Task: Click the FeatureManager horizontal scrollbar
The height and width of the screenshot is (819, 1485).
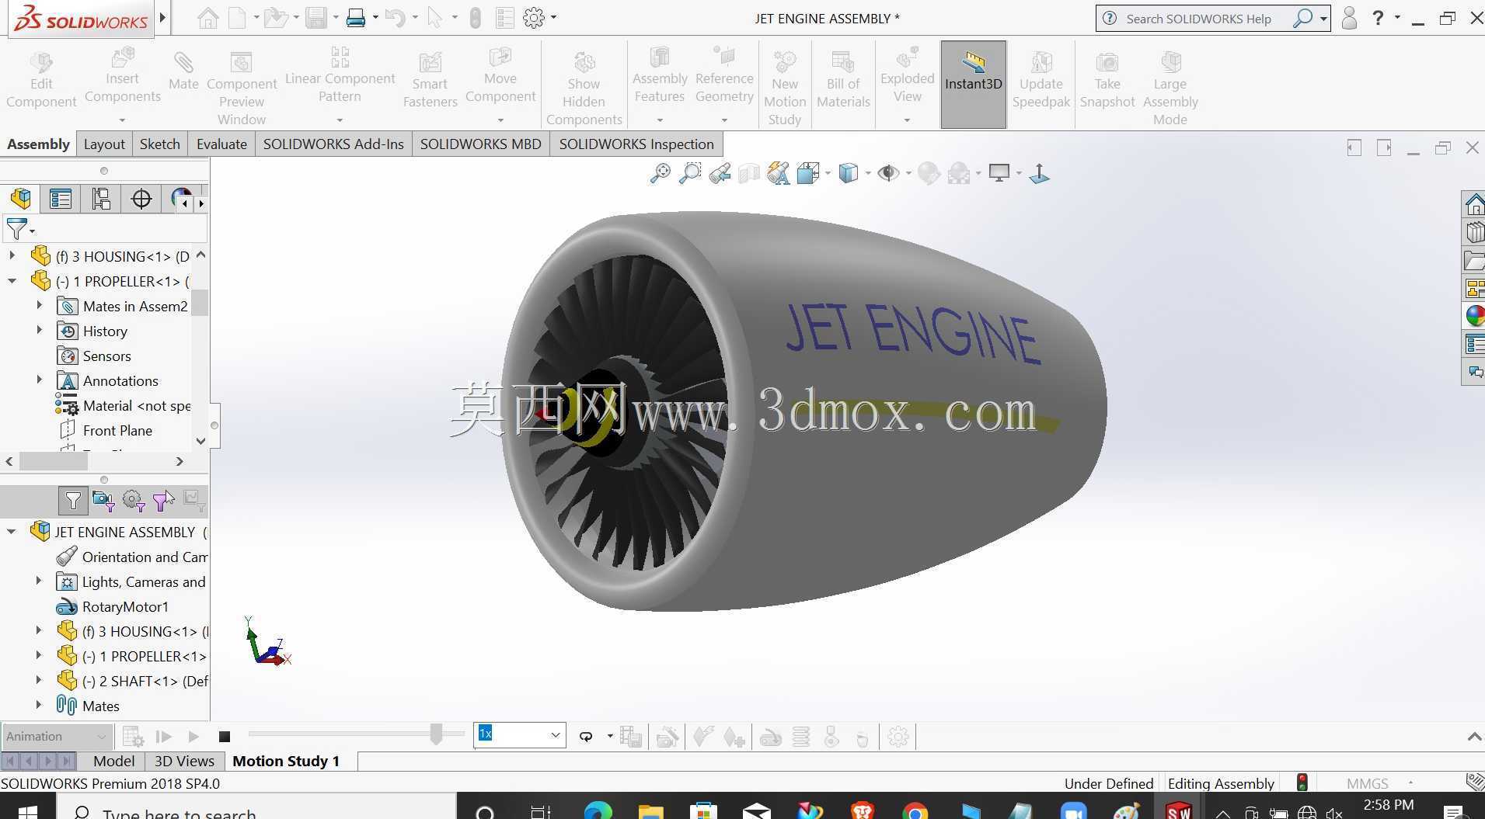Action: pyautogui.click(x=53, y=461)
